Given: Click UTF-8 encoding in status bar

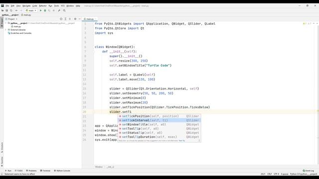Looking at the screenshot, I should tap(276, 174).
